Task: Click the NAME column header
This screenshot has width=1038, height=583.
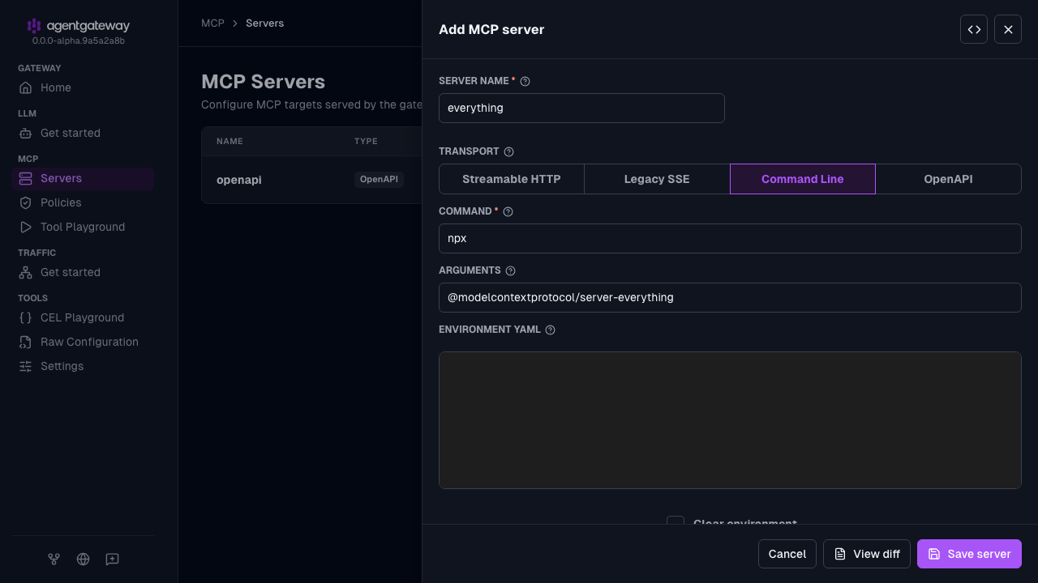Action: [229, 141]
